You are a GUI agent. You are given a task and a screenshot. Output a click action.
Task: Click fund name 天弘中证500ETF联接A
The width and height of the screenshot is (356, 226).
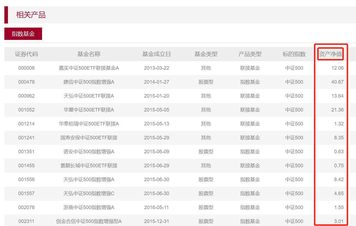point(89,96)
